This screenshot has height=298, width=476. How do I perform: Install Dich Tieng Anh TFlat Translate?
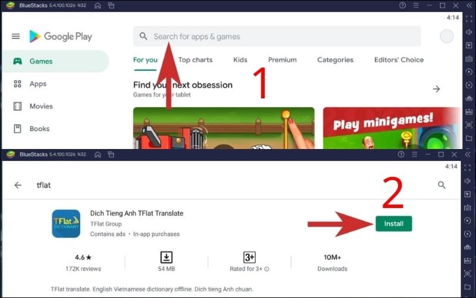click(x=394, y=224)
